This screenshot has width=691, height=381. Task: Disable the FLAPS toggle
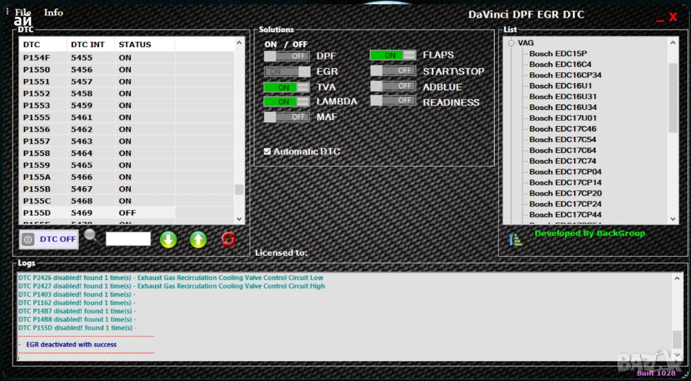point(393,55)
